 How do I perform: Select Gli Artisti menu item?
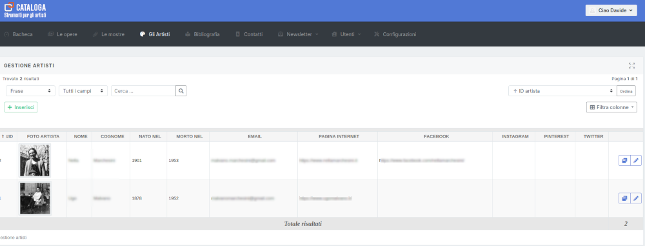point(155,34)
